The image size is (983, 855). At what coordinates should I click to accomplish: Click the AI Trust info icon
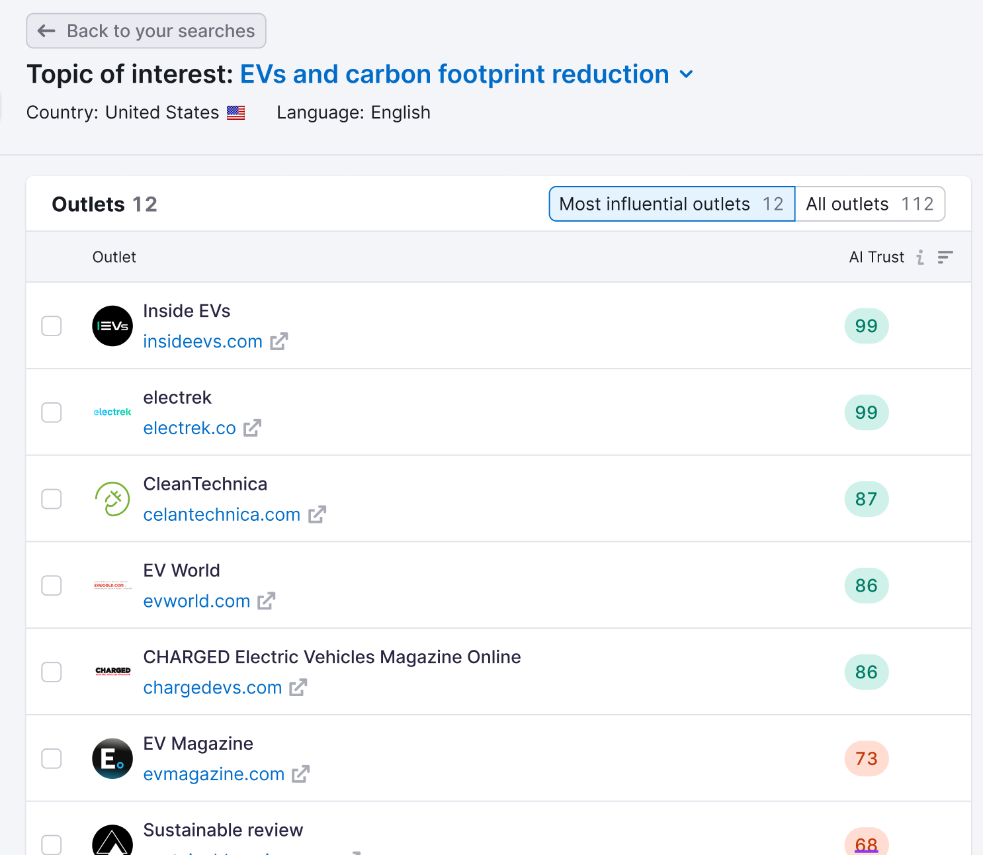920,257
